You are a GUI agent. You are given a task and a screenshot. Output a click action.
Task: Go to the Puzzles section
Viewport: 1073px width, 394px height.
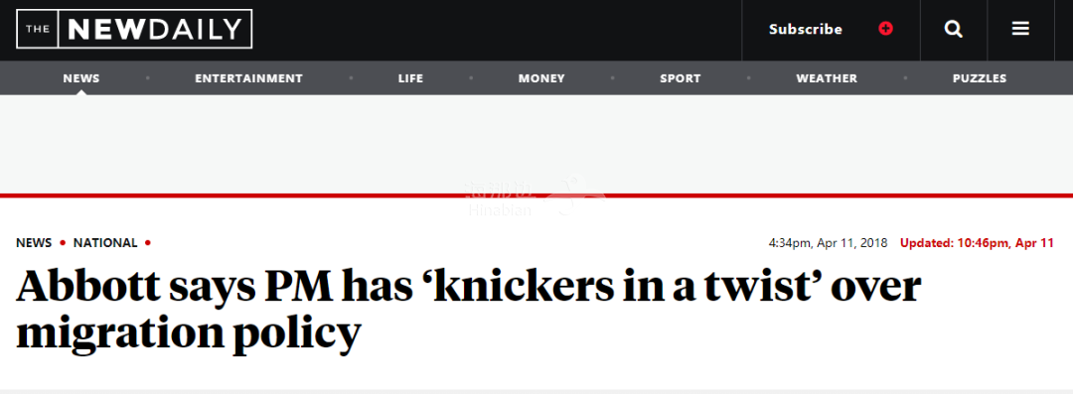coord(980,78)
